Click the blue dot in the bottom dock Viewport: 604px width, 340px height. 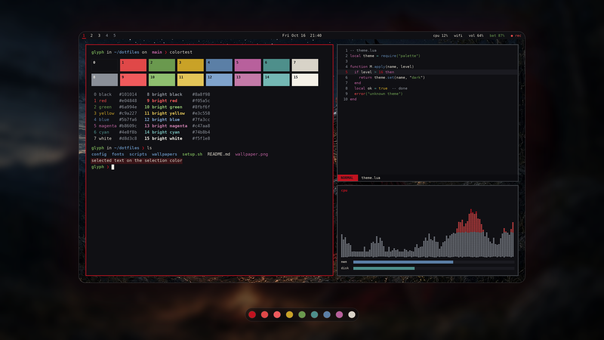pos(327,315)
